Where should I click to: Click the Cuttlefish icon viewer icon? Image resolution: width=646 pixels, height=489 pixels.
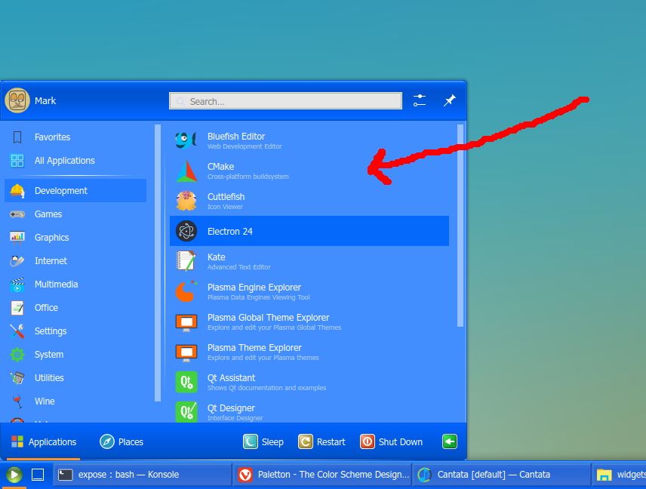point(186,201)
